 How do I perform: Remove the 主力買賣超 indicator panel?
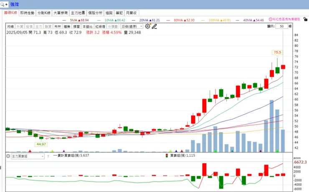pos(8,156)
